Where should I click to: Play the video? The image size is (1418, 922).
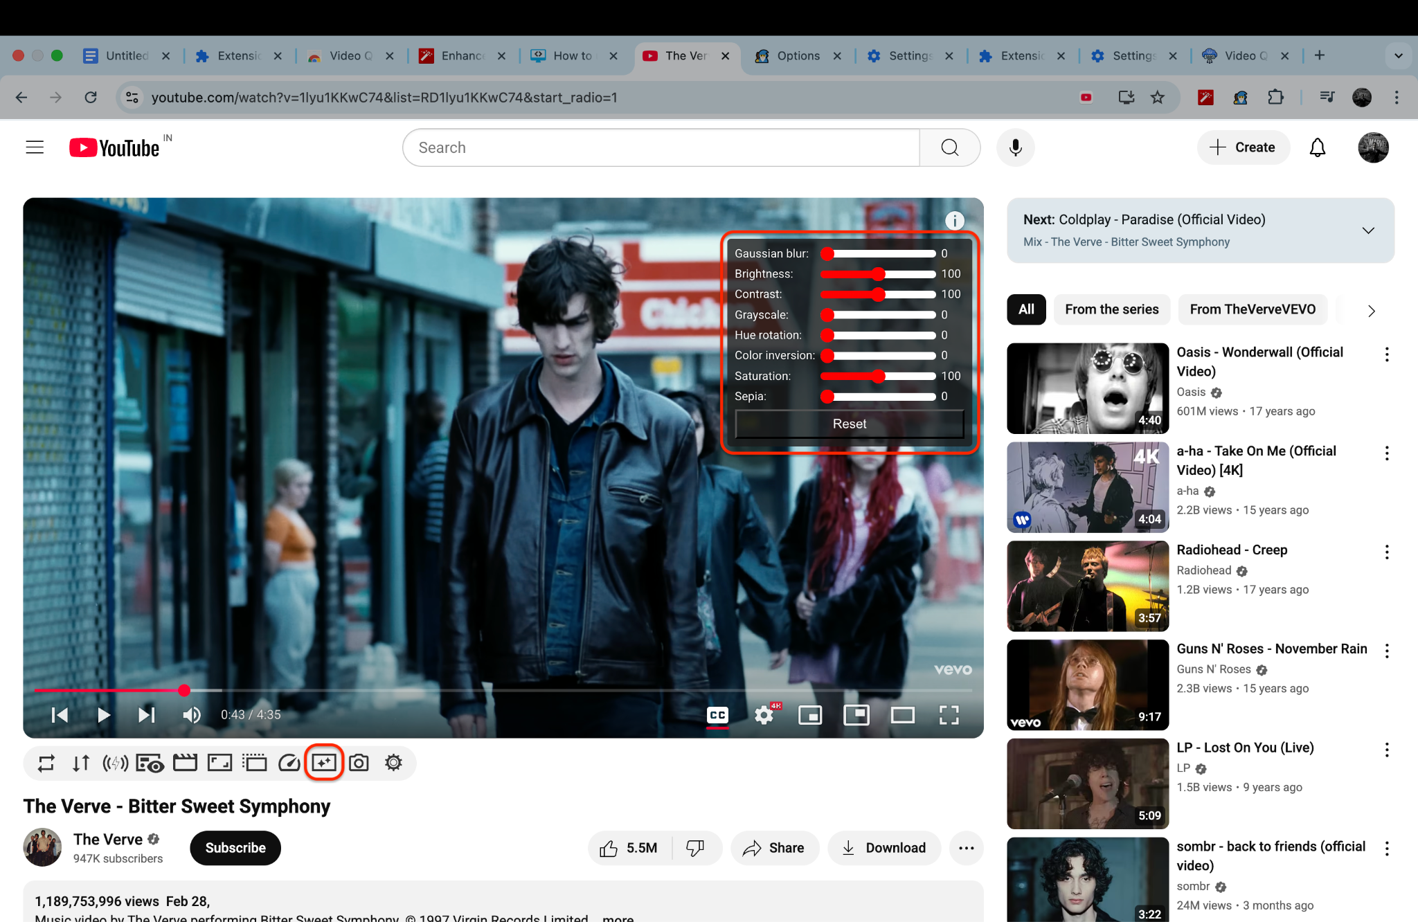coord(103,715)
